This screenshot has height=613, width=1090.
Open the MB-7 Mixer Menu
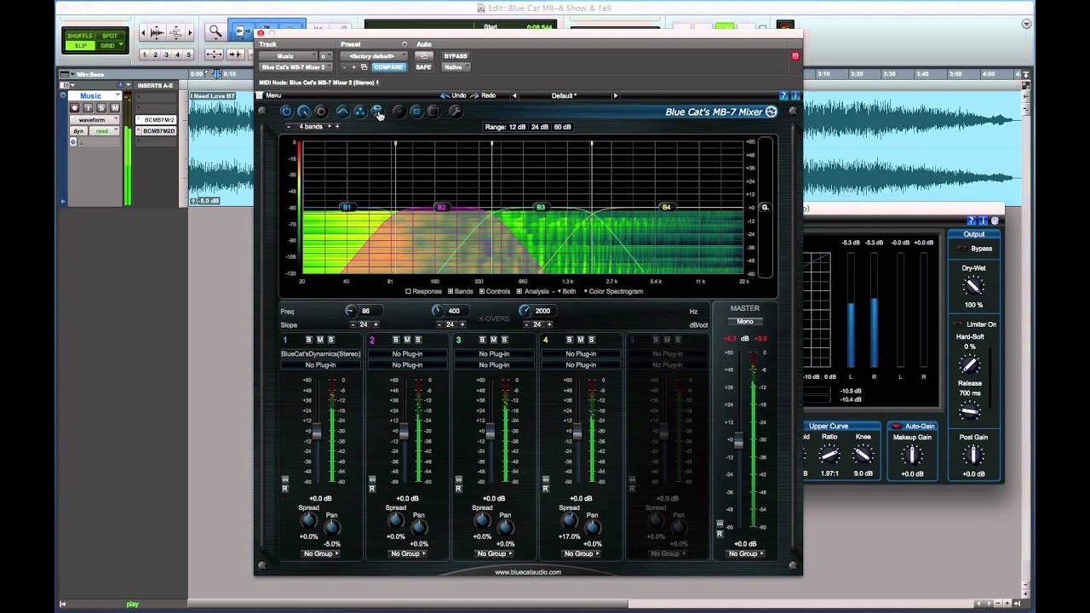tap(270, 95)
